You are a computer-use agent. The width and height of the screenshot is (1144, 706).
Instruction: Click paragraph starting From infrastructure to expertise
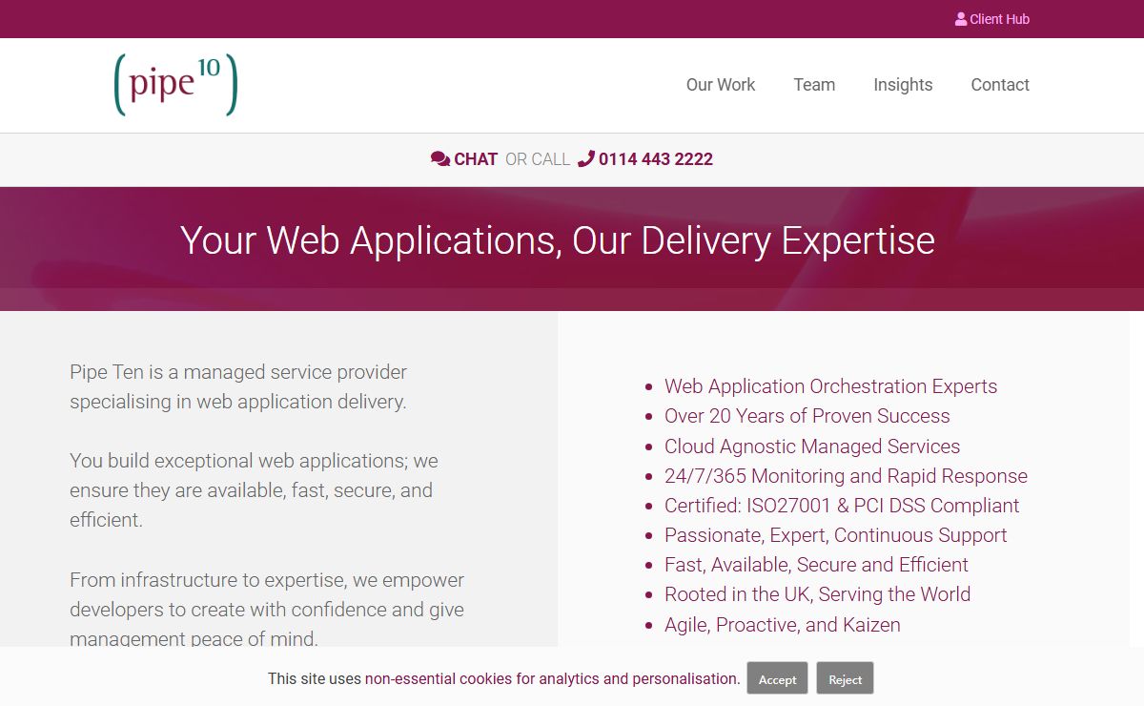[267, 609]
